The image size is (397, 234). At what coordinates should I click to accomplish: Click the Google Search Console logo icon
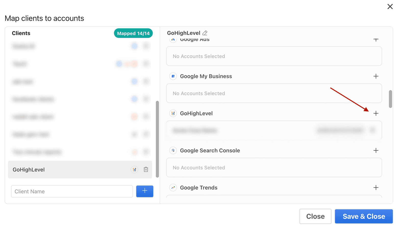pos(173,151)
